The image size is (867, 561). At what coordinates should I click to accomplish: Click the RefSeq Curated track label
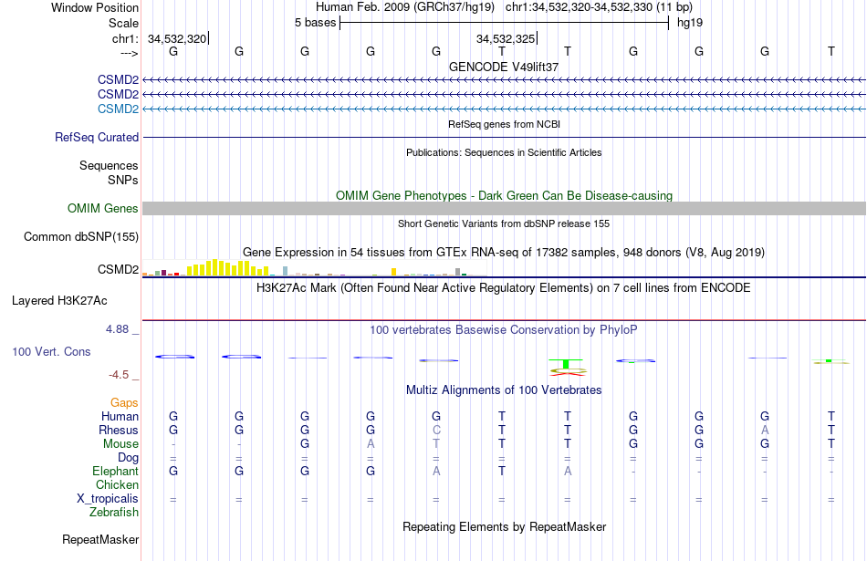click(97, 137)
